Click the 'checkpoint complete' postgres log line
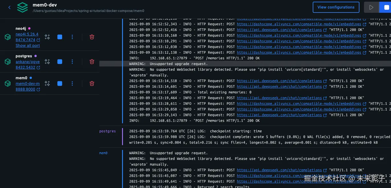The image size is (391, 188). point(260,140)
